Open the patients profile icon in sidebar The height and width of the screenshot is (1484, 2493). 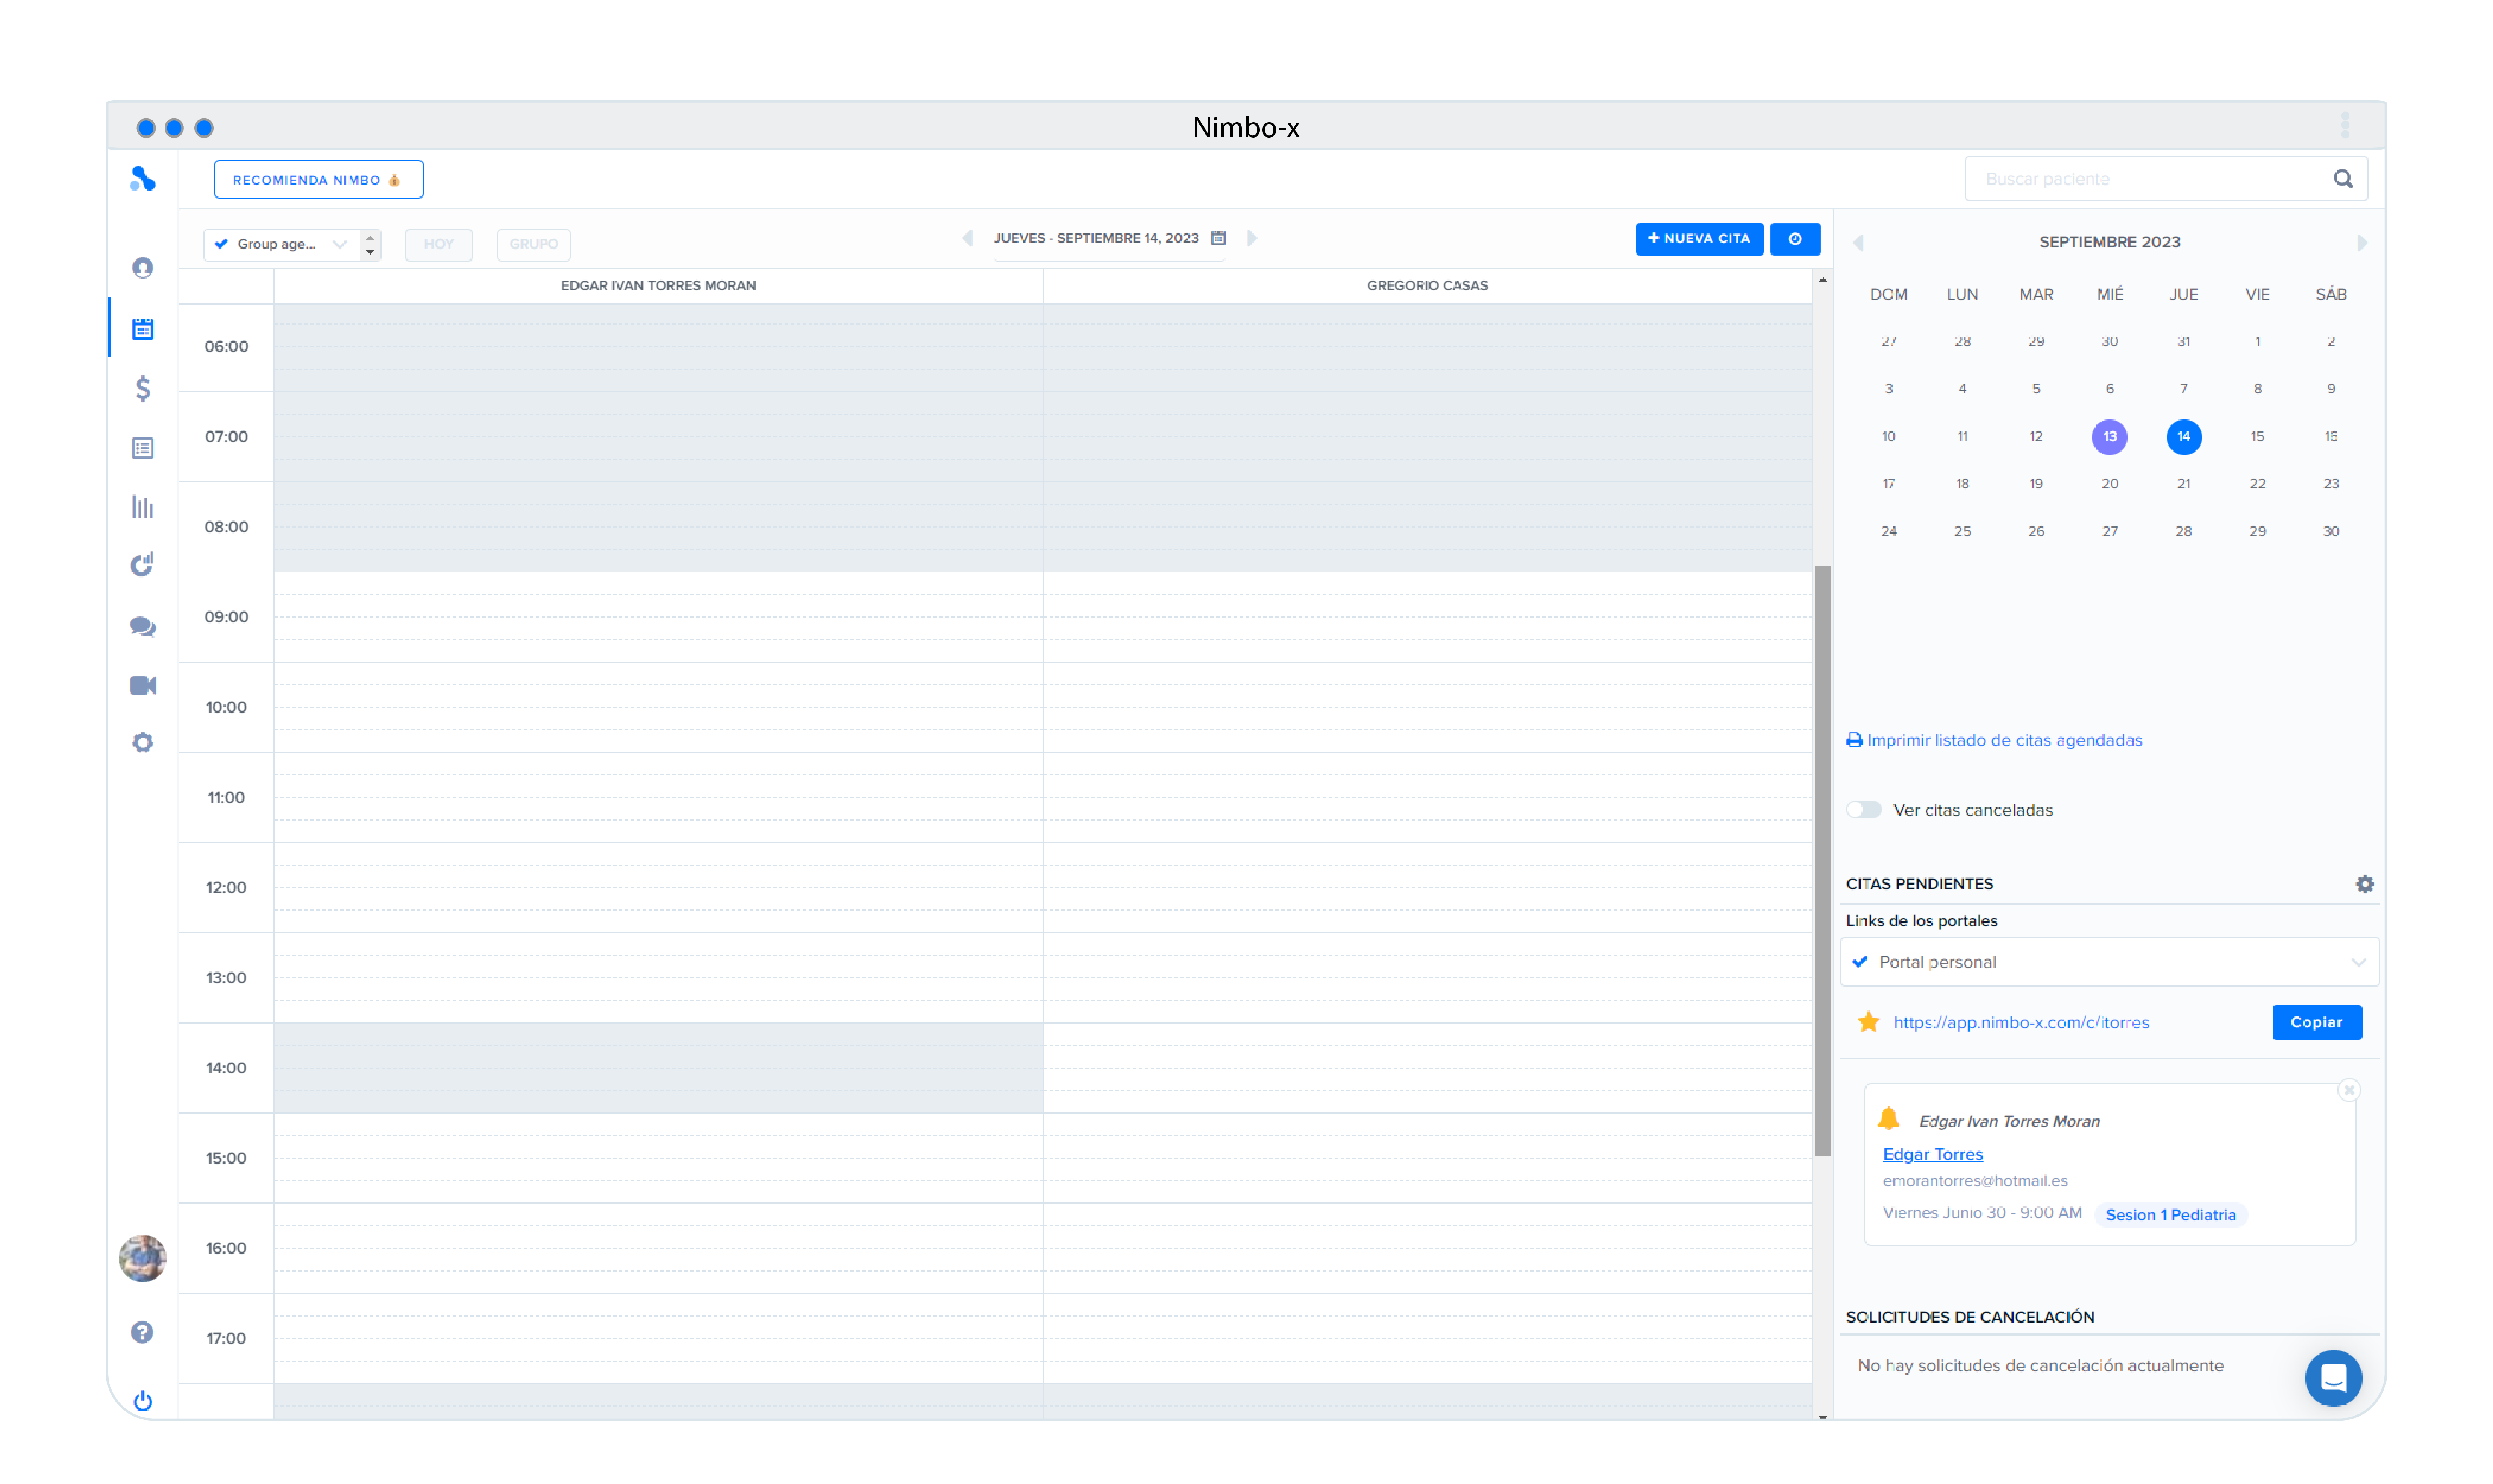tap(143, 268)
